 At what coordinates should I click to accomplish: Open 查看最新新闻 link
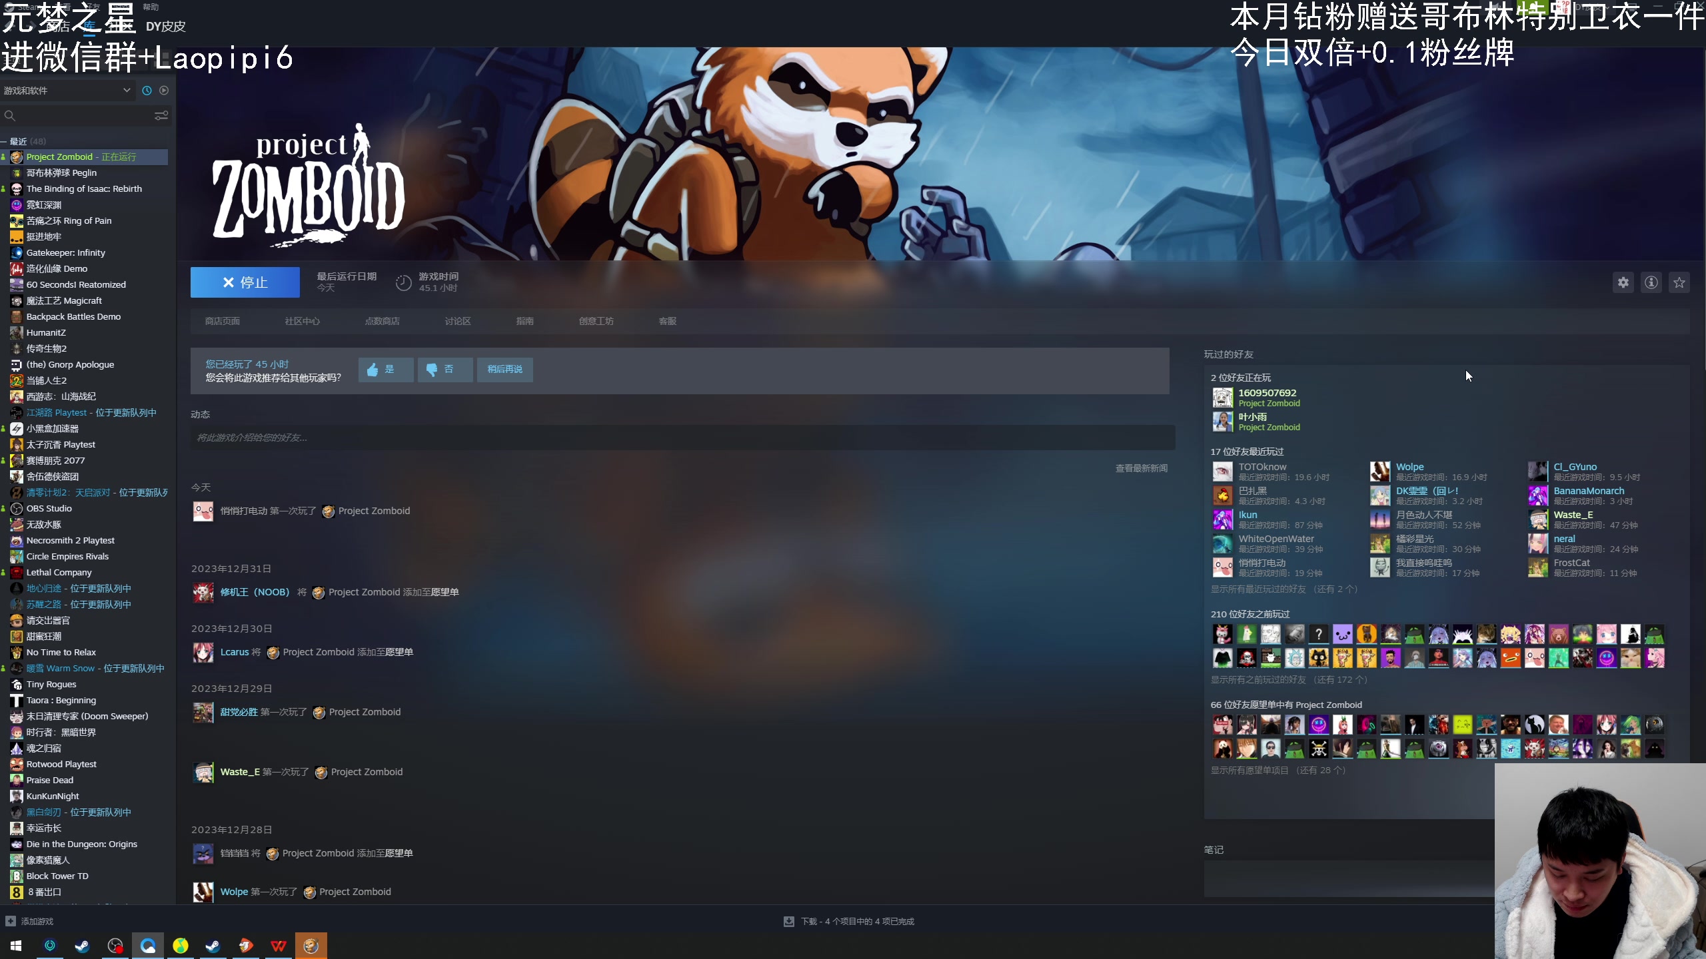point(1142,469)
